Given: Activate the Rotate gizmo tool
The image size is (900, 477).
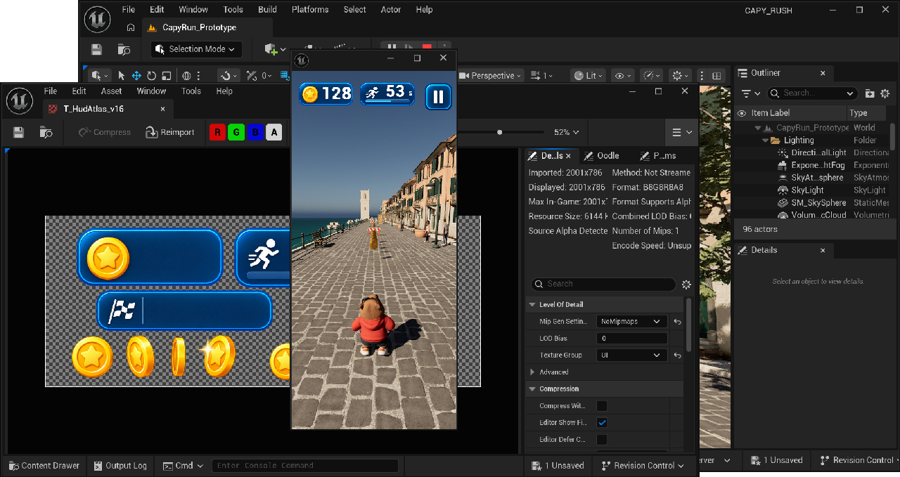Looking at the screenshot, I should click(x=151, y=75).
